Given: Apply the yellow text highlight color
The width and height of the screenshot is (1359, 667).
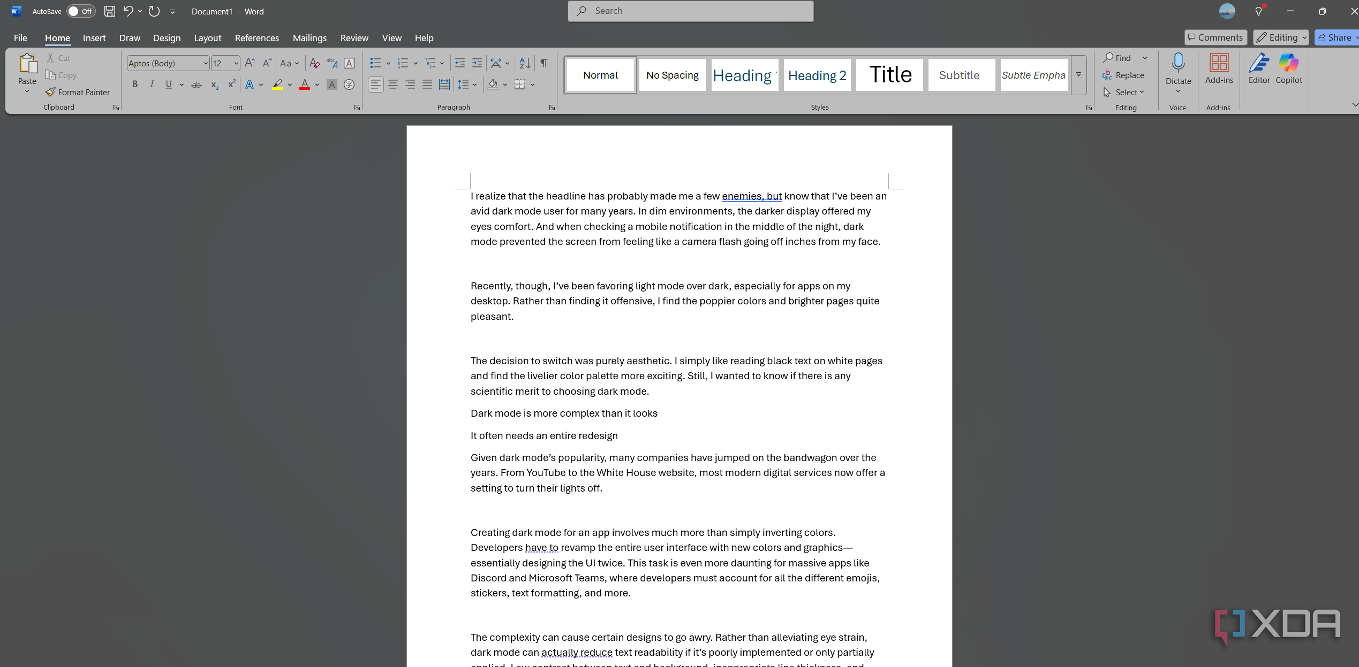Looking at the screenshot, I should [x=277, y=85].
